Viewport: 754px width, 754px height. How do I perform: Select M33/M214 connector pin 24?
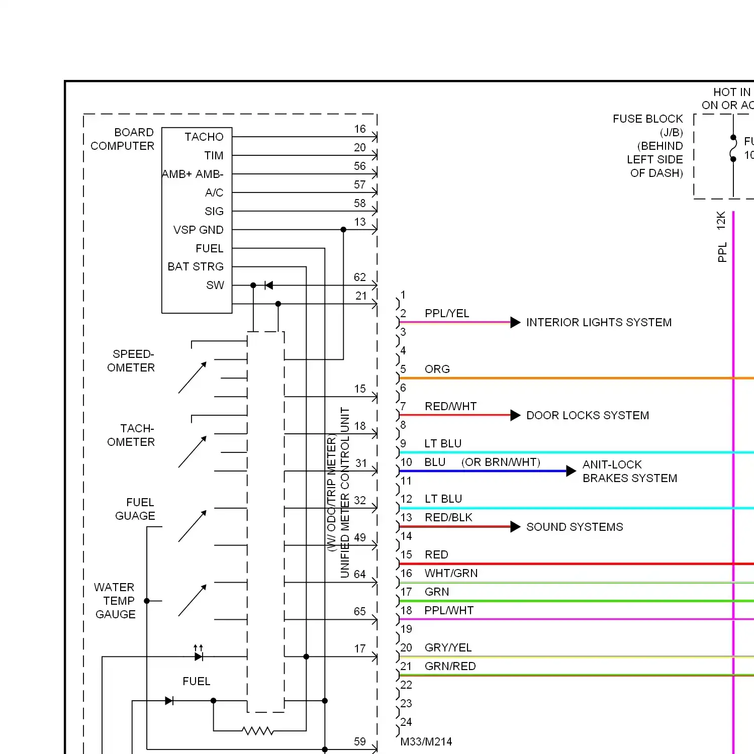[406, 722]
